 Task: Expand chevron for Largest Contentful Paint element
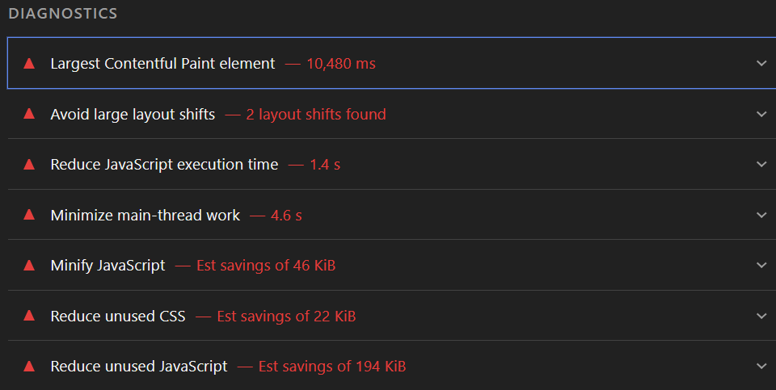(761, 63)
